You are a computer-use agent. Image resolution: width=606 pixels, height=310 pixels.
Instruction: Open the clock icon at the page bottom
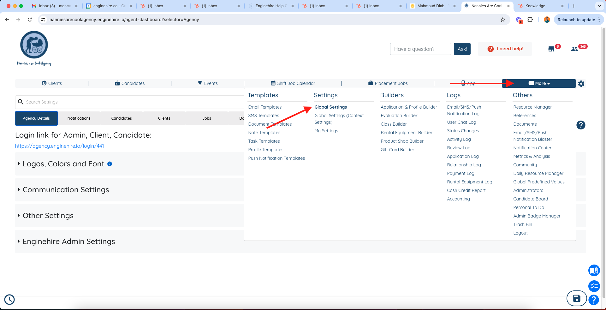pos(9,300)
